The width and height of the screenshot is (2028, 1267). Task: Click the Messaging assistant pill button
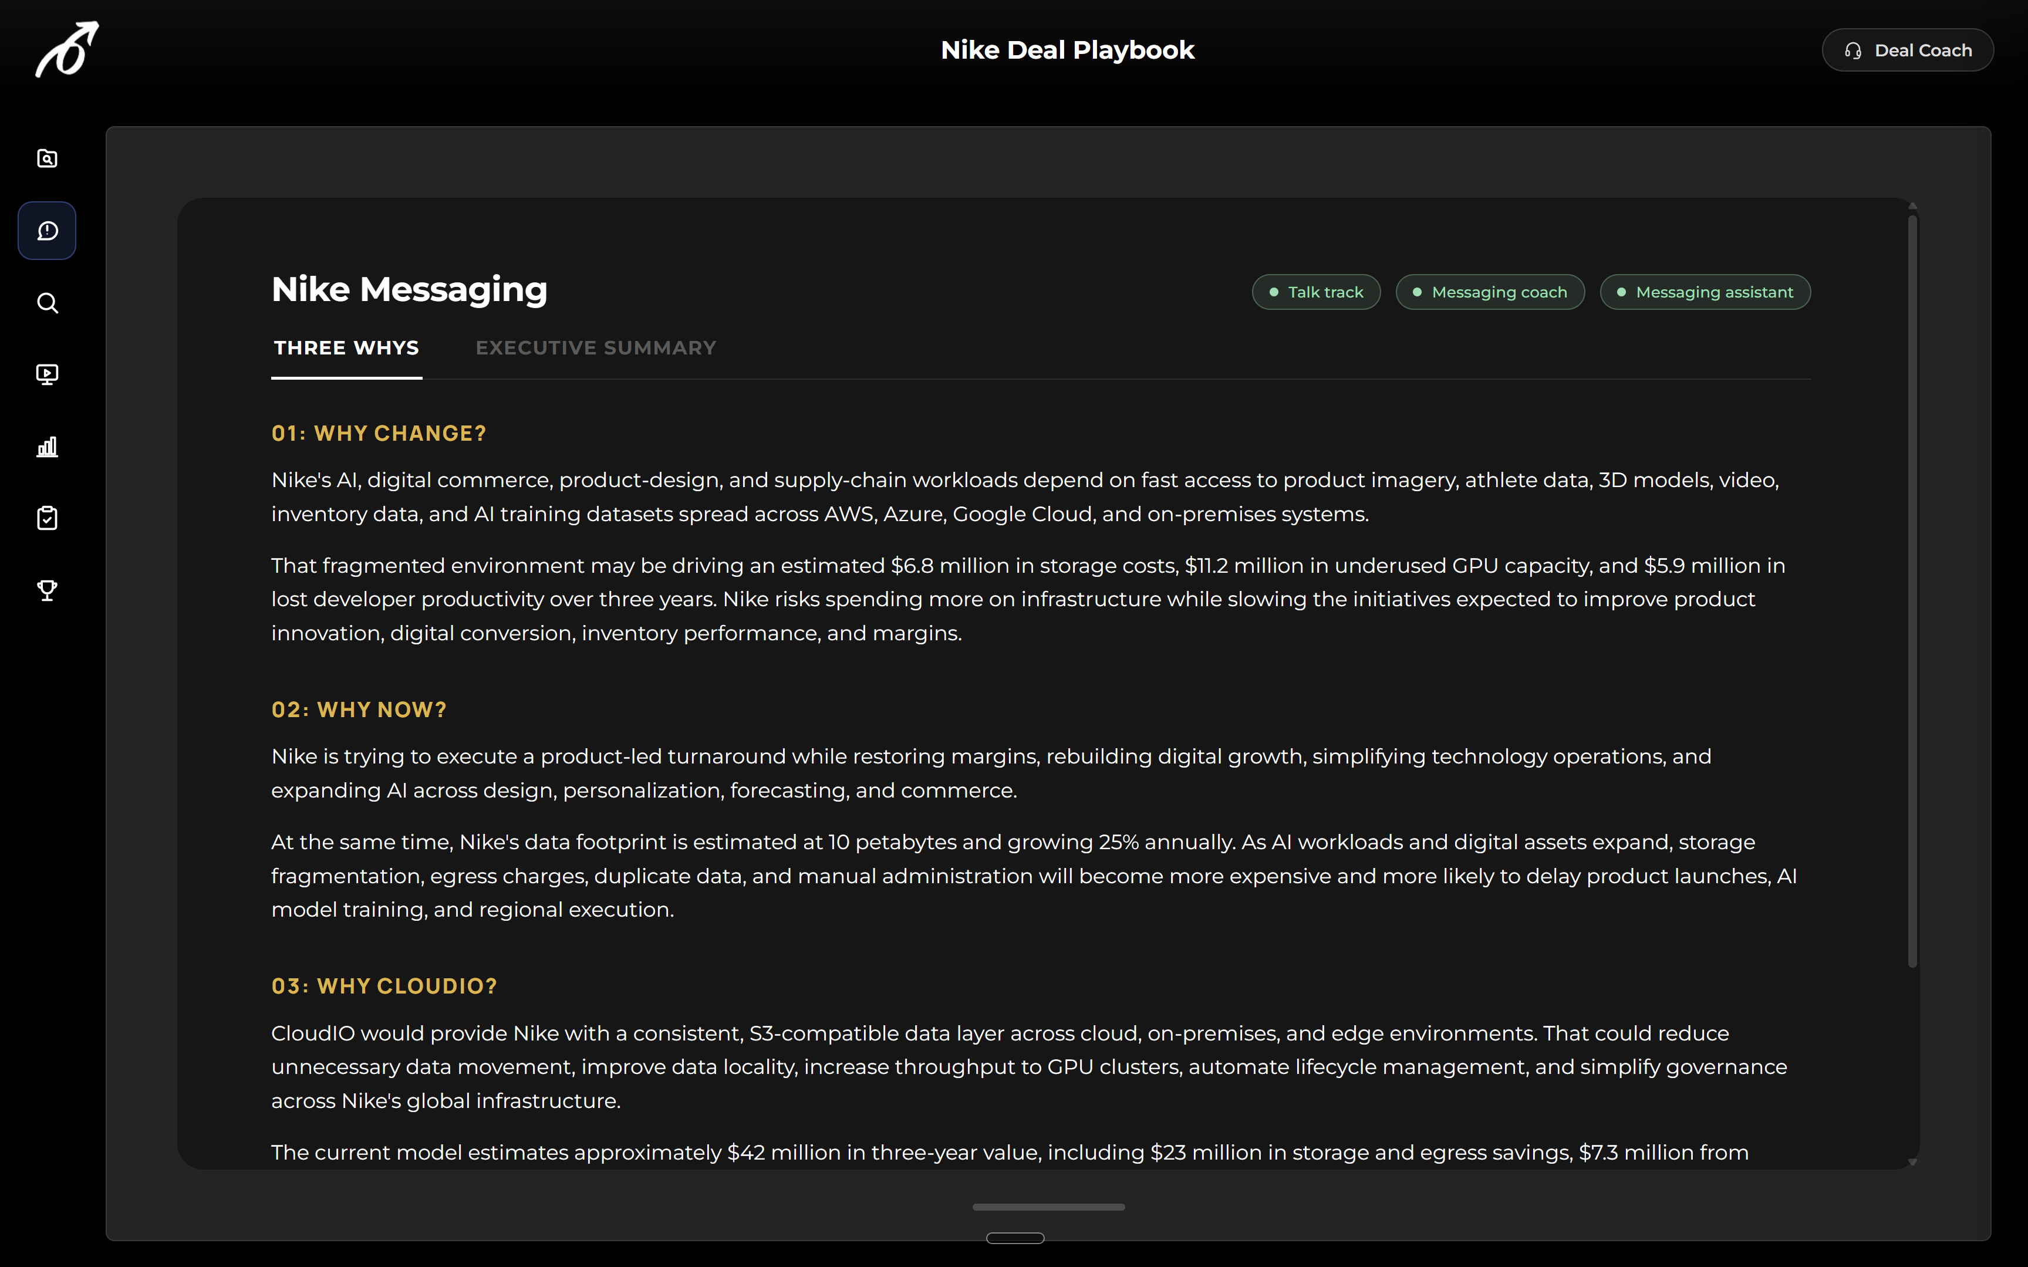pos(1705,292)
